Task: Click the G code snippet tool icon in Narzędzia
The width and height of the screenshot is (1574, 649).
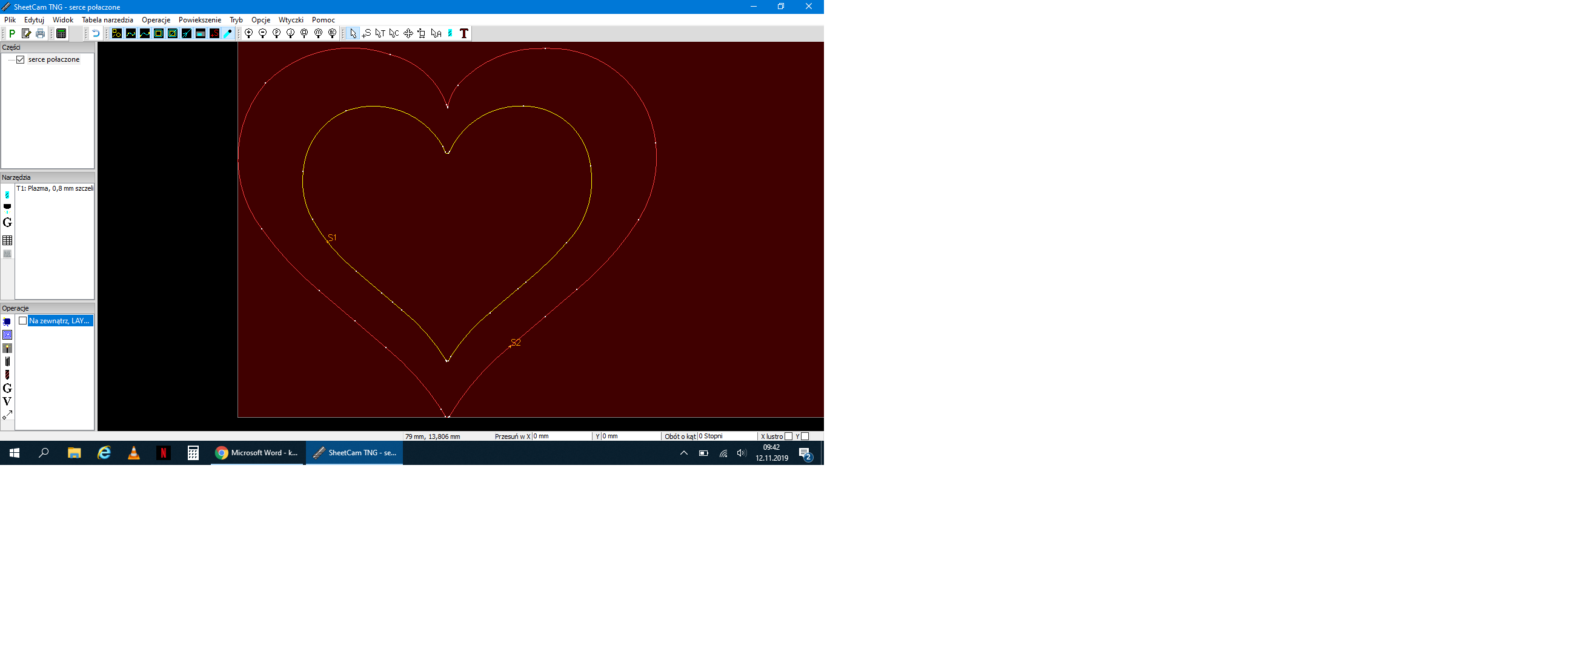Action: coord(7,223)
